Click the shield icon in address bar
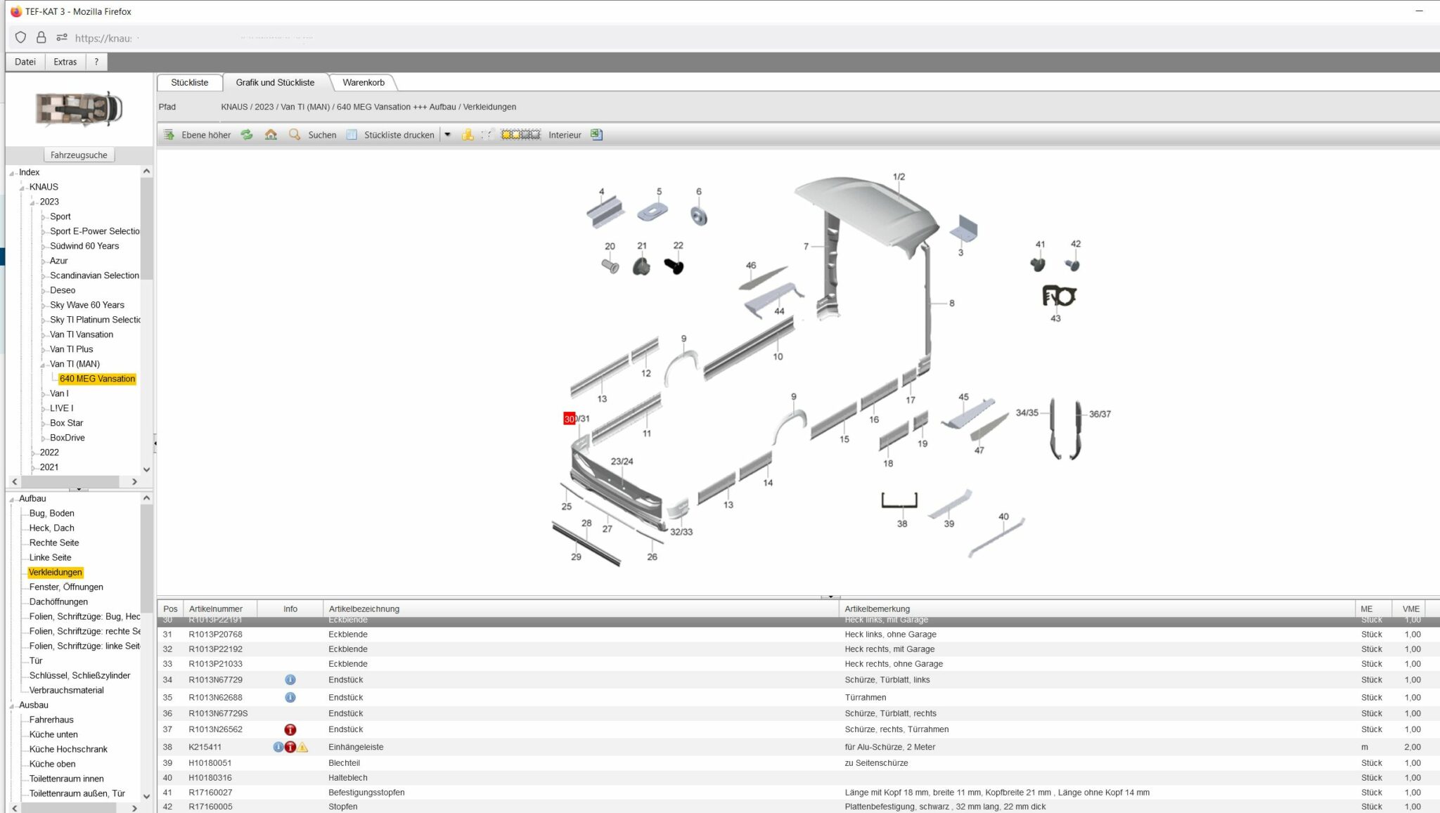Screen dimensions: 1440x813 [x=20, y=37]
